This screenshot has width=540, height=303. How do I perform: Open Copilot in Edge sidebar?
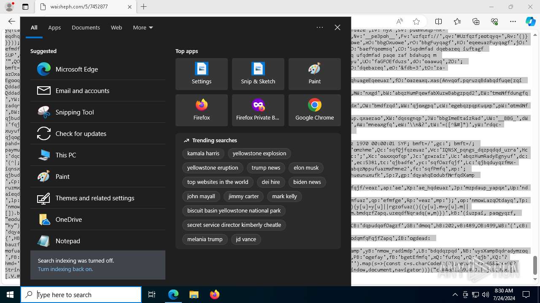point(530,21)
